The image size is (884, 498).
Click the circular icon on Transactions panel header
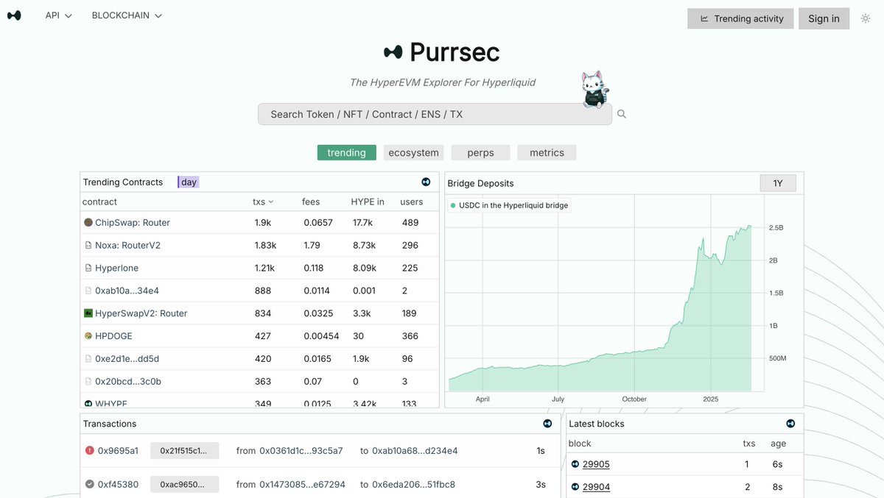pyautogui.click(x=547, y=423)
